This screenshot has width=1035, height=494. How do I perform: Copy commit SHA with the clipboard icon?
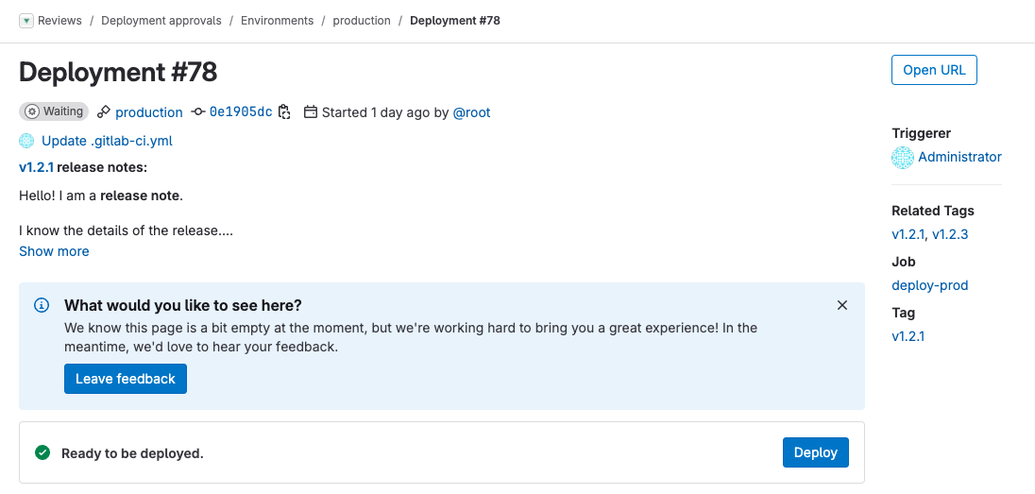coord(284,112)
